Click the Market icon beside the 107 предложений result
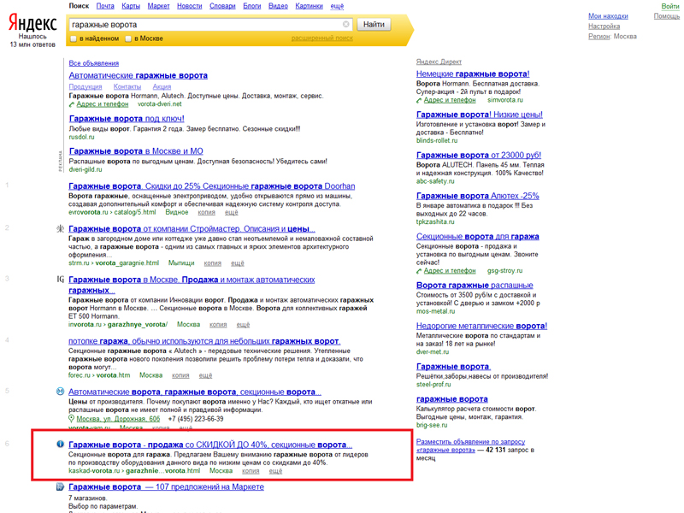The width and height of the screenshot is (684, 513). [x=60, y=486]
